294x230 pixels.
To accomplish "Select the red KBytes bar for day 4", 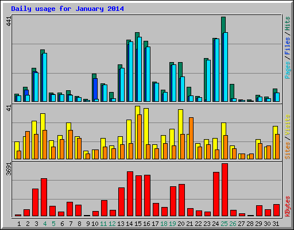I will [44, 197].
